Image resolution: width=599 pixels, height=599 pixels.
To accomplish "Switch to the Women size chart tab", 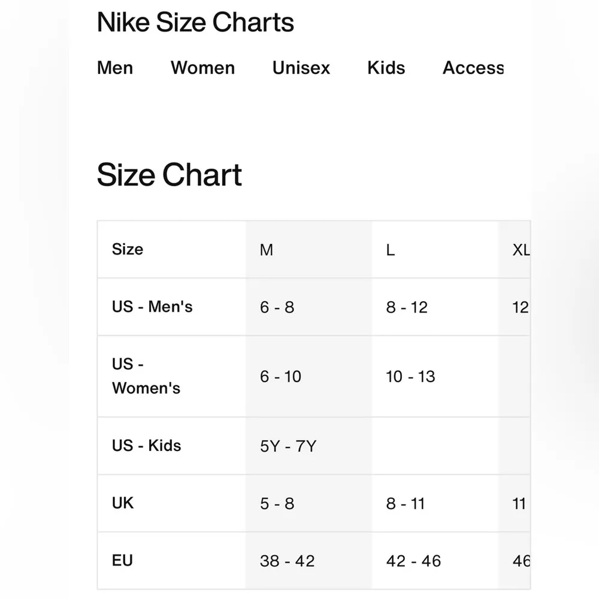I will [x=202, y=68].
